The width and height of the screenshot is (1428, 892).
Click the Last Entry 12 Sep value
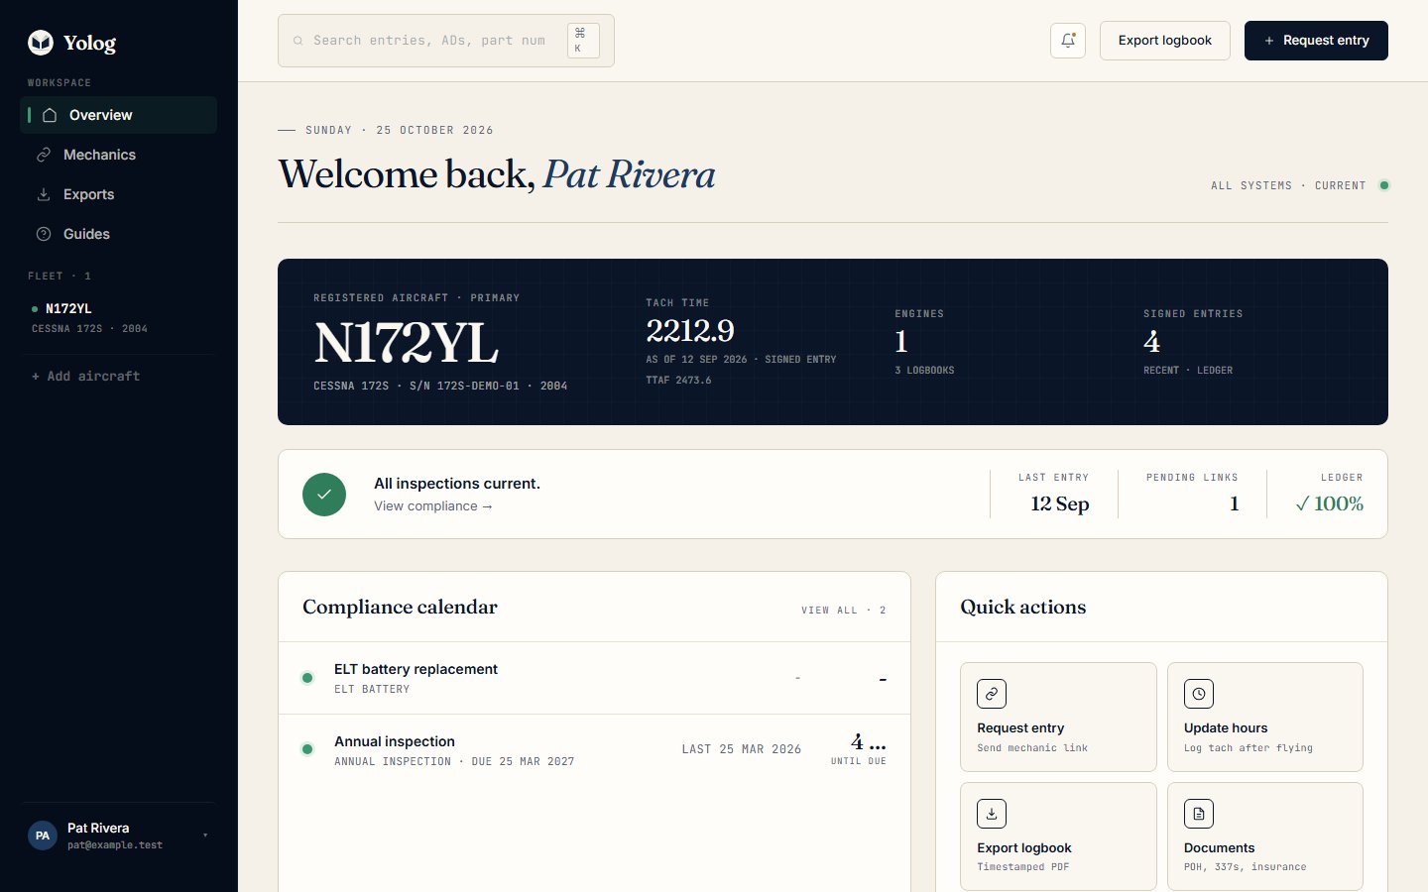click(x=1060, y=503)
